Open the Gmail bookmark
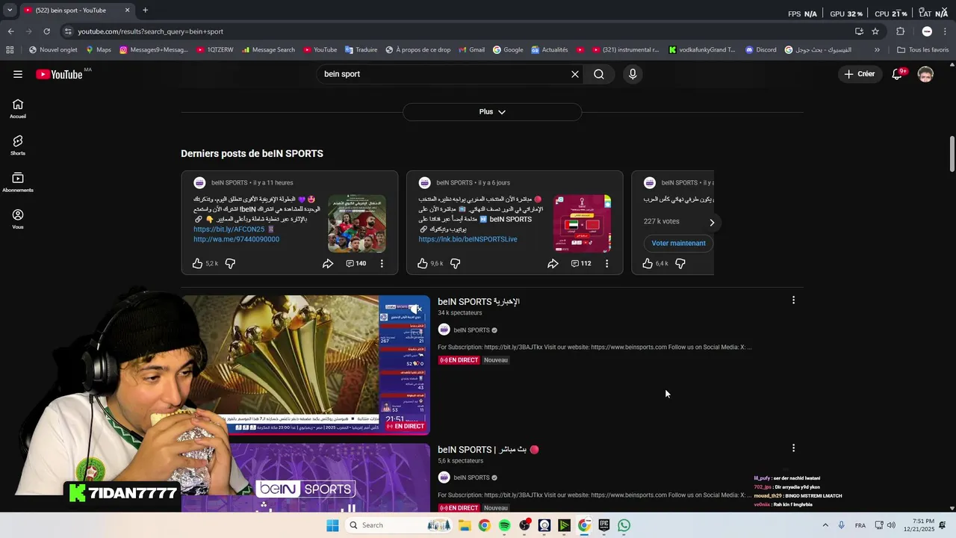Viewport: 956px width, 538px height. pos(471,50)
